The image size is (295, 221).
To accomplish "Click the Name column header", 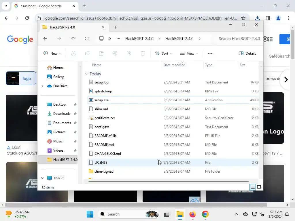I will tap(97, 65).
